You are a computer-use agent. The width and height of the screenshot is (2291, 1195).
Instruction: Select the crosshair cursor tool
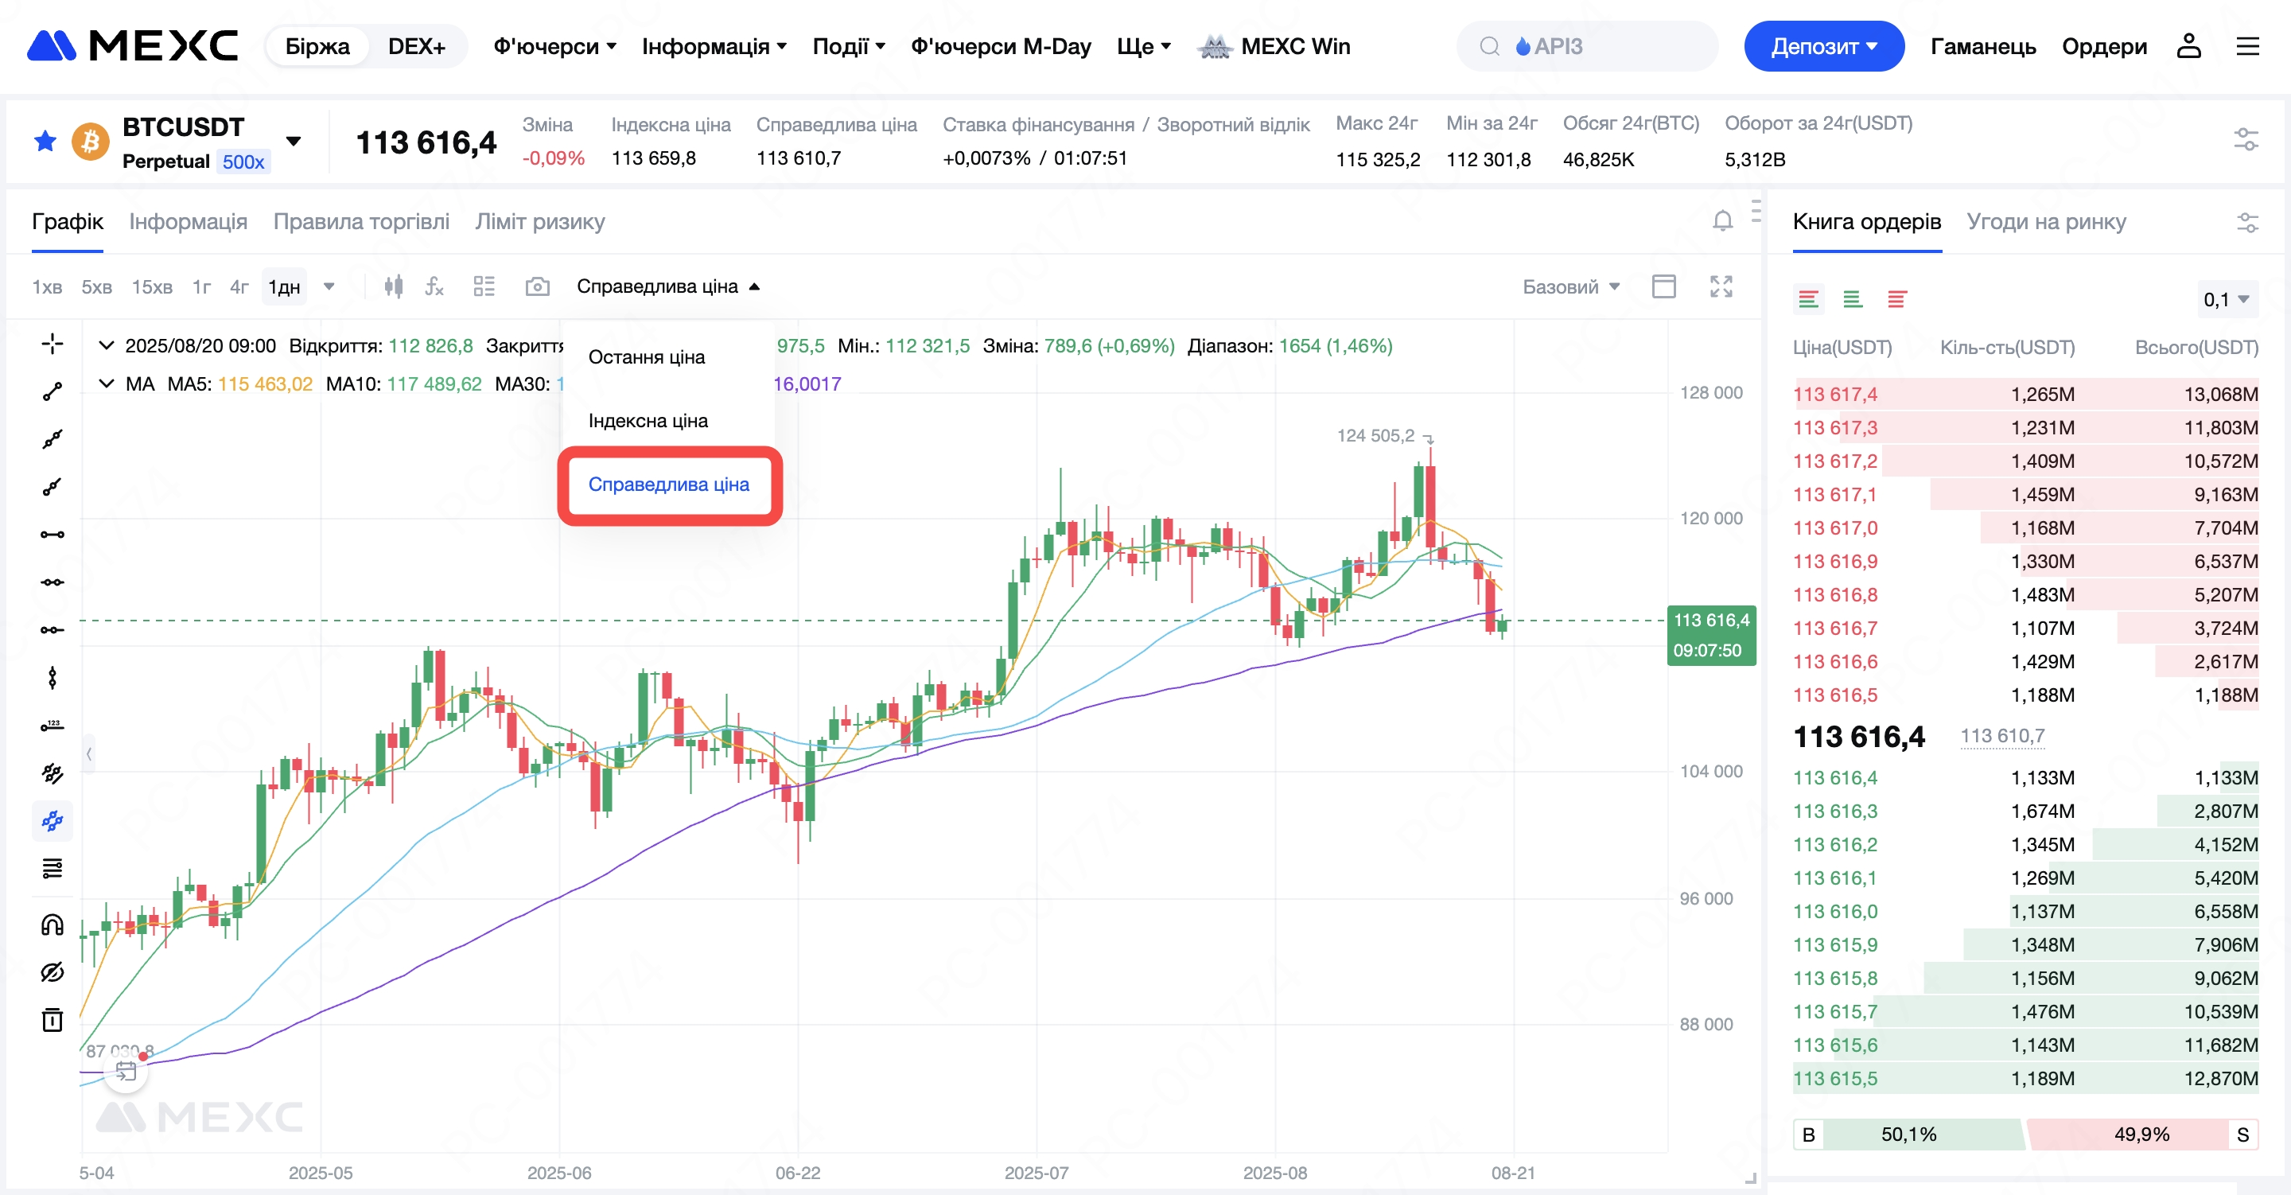coord(53,344)
